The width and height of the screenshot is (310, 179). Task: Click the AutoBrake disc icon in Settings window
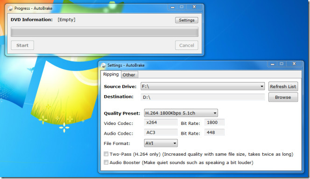[x=103, y=65]
